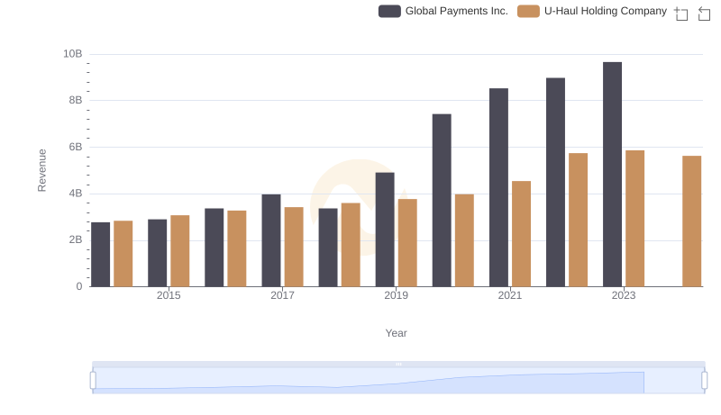Click the U-Haul 2023 bar
The height and width of the screenshot is (415, 721).
[x=634, y=219]
